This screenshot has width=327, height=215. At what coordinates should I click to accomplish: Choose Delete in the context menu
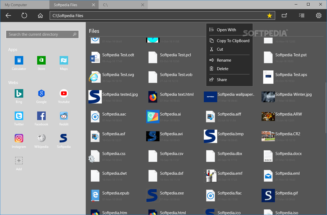click(229, 69)
